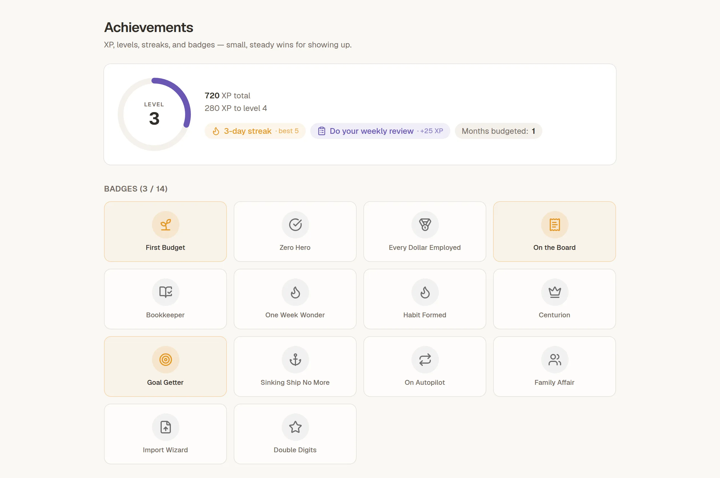The image size is (720, 478).
Task: Click the On the Board receipt icon
Action: point(555,225)
